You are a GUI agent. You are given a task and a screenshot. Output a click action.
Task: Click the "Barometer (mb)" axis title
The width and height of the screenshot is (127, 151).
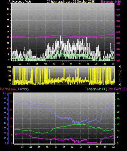111,2
